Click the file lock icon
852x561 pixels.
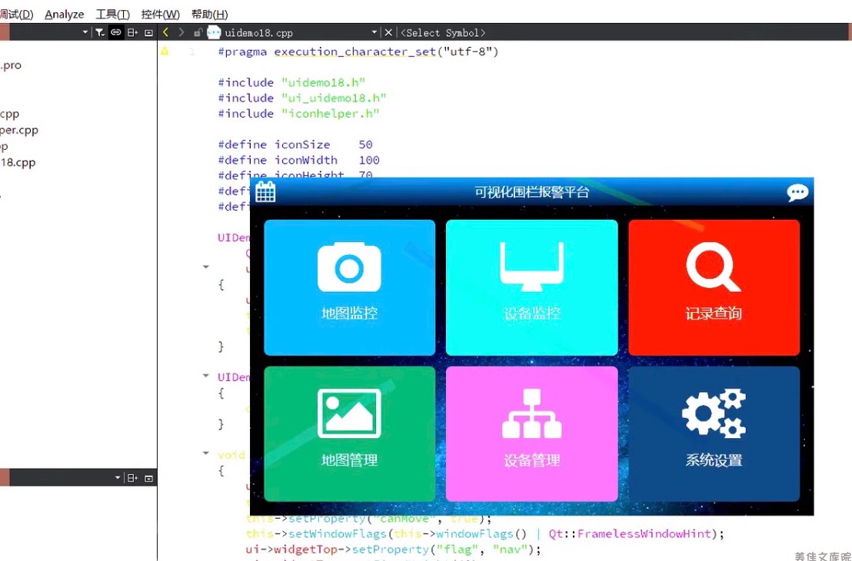198,32
